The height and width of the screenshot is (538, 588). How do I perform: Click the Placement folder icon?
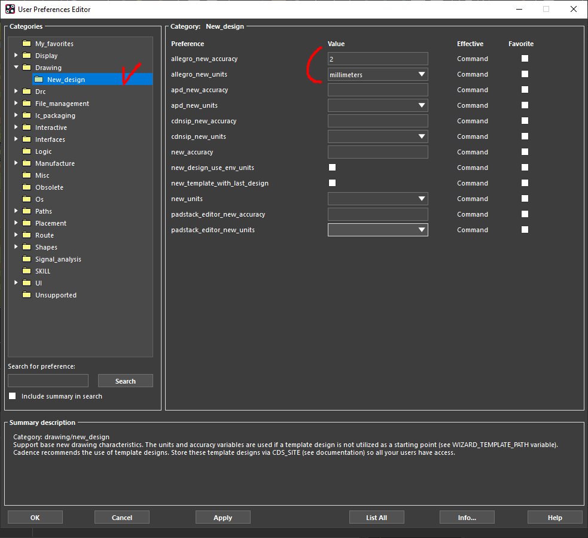tap(27, 223)
